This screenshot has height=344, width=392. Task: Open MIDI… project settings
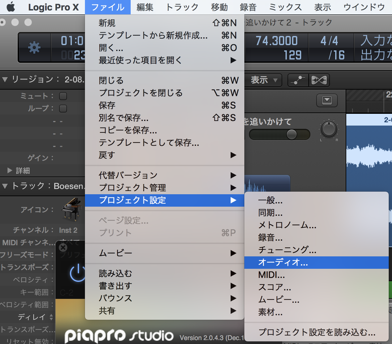317,275
